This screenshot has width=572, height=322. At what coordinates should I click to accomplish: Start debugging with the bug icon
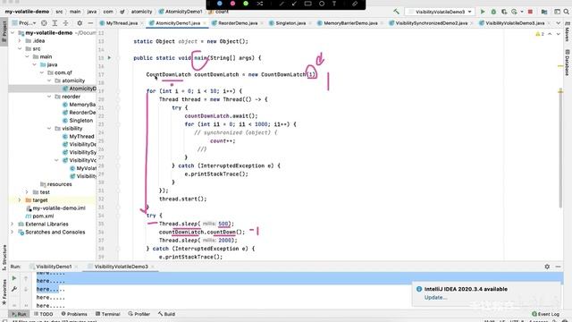[493, 12]
